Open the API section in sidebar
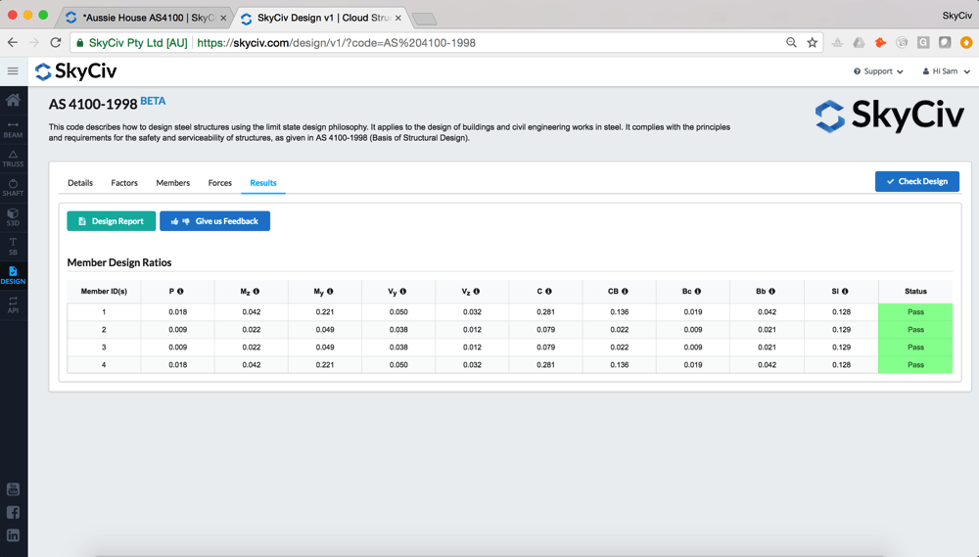 (x=14, y=304)
